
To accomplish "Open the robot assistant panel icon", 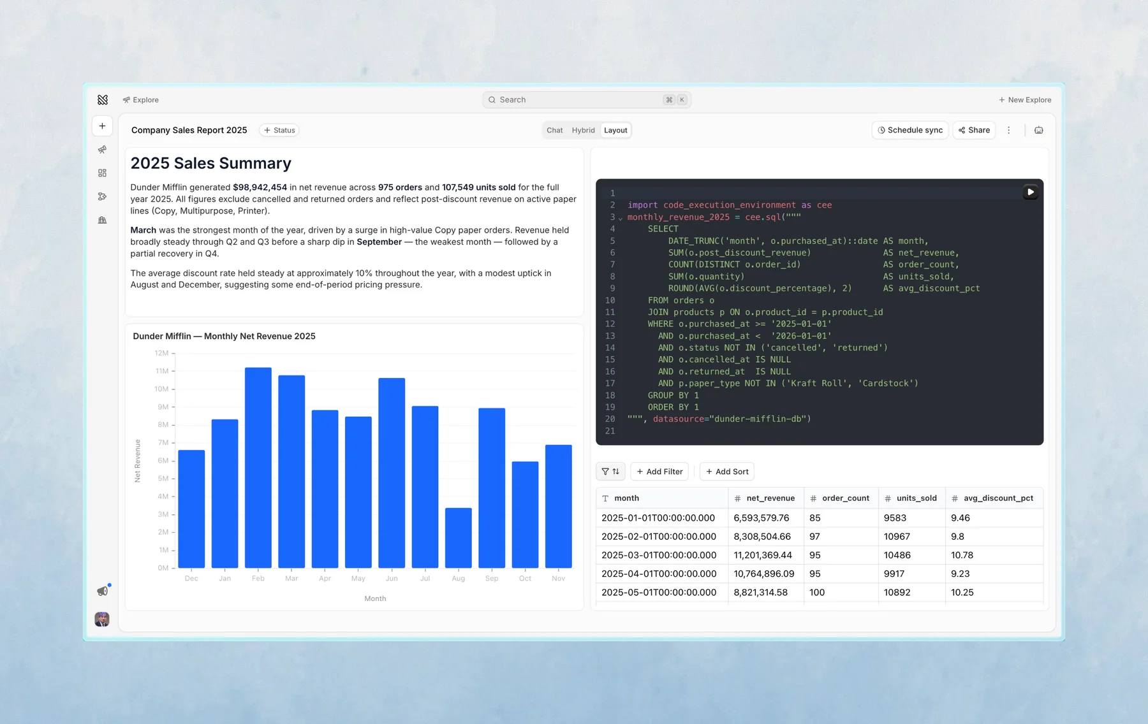I will coord(1038,130).
